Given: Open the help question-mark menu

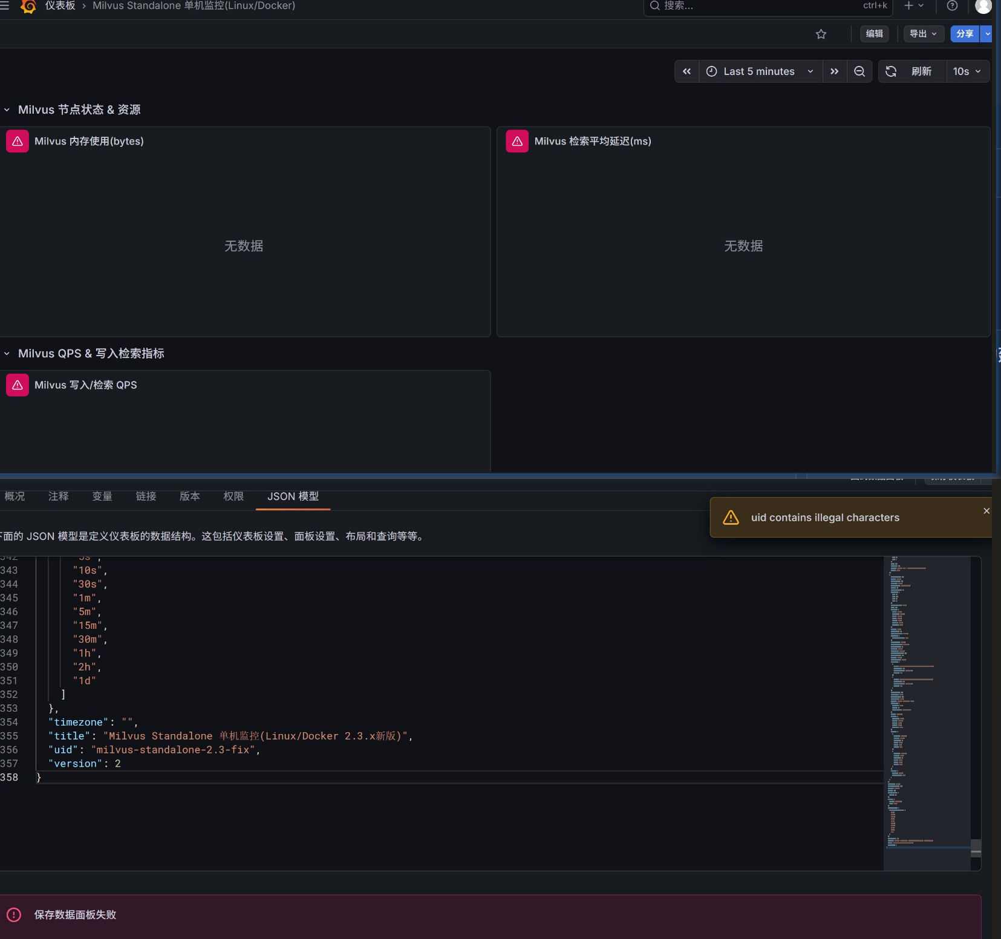Looking at the screenshot, I should click(952, 5).
